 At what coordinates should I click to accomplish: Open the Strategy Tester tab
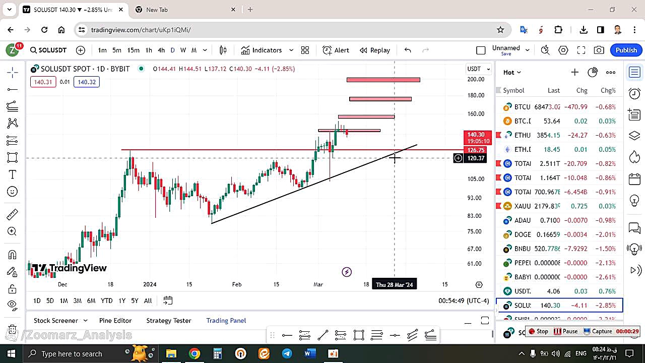coord(169,321)
